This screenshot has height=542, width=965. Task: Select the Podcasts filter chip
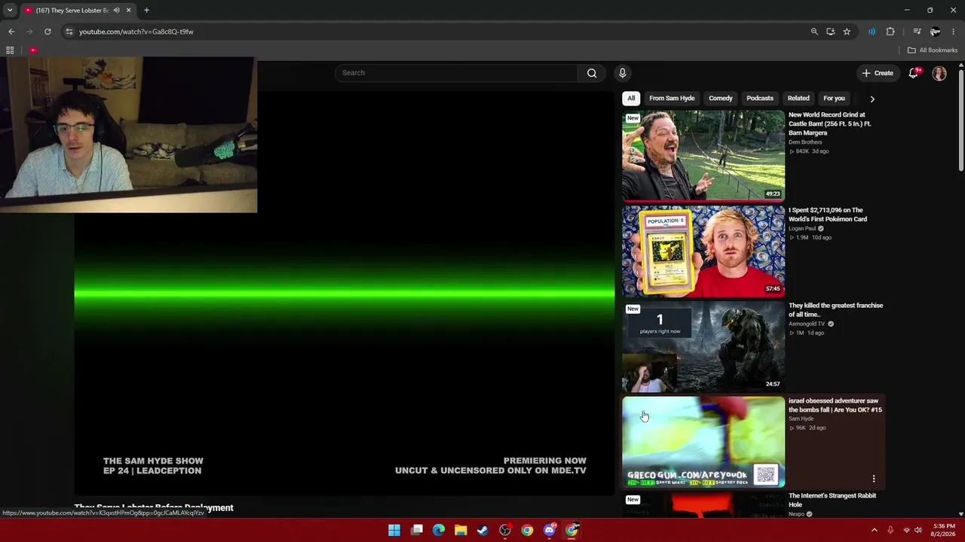[760, 99]
